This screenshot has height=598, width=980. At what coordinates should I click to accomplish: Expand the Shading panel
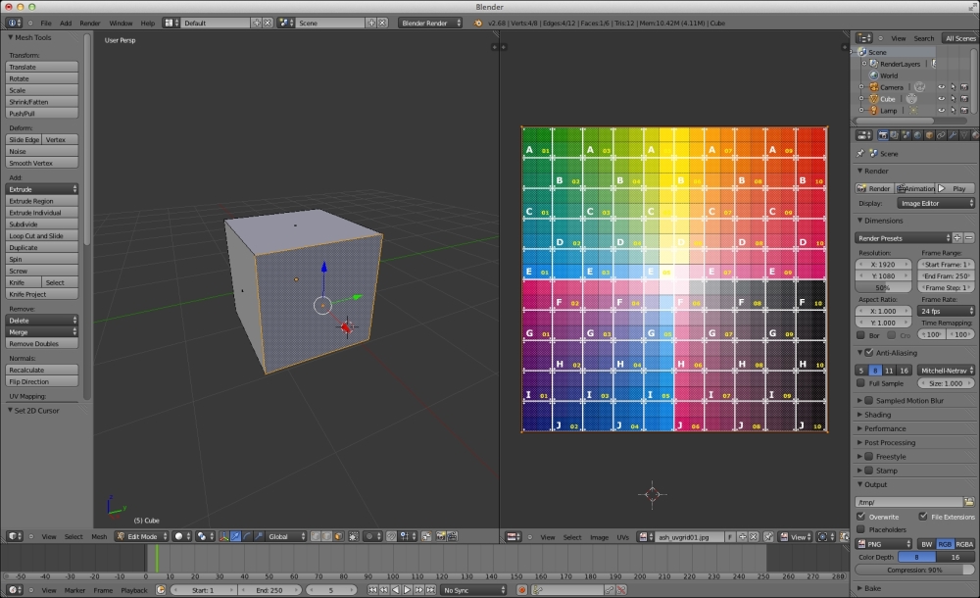click(x=877, y=415)
